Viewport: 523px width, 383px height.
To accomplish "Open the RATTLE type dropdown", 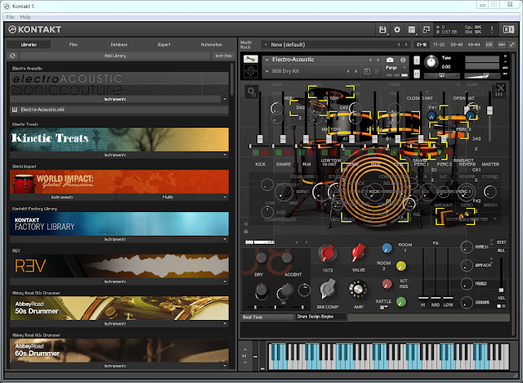I will click(383, 307).
